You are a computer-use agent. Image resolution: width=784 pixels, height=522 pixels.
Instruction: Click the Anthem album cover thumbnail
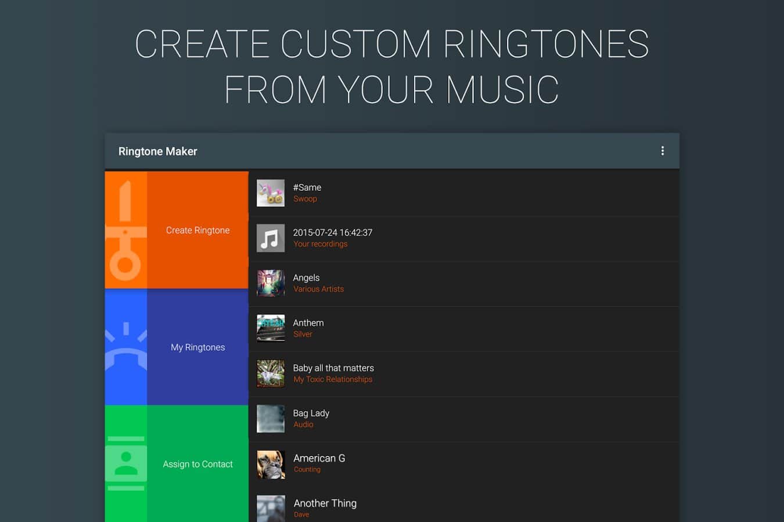(x=271, y=328)
